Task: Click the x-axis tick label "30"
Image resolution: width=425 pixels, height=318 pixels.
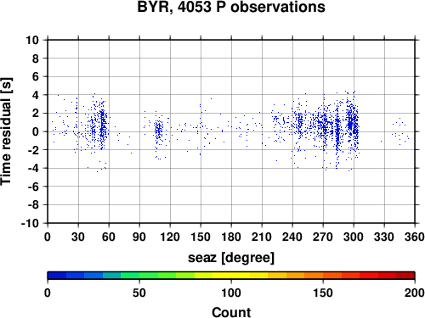Action: 78,237
